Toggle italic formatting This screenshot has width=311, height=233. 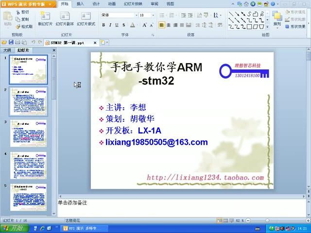click(110, 25)
